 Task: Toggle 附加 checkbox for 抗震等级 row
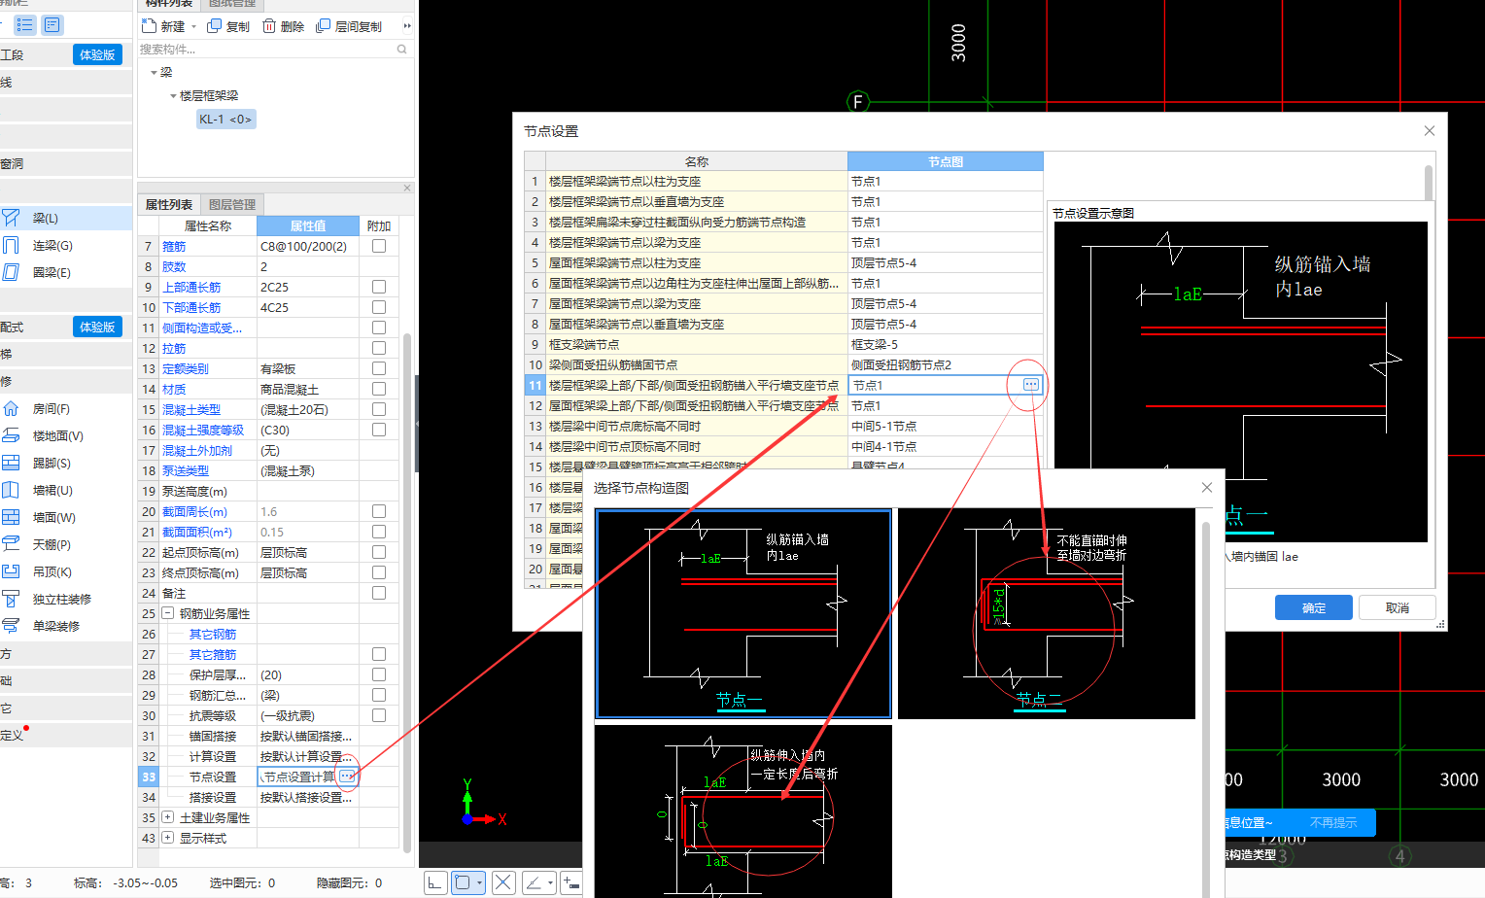(x=379, y=715)
